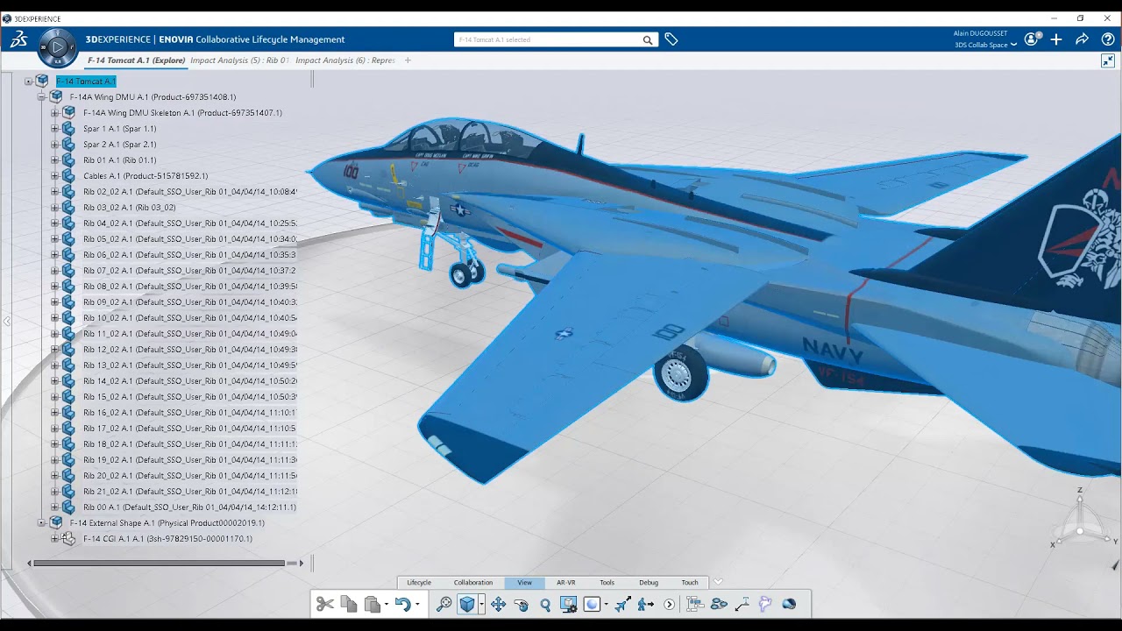This screenshot has height=631, width=1122.
Task: Open the Help question mark icon
Action: point(1108,39)
